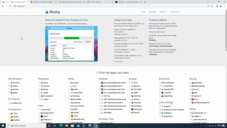Open Task View from the taskbar

pos(55,126)
